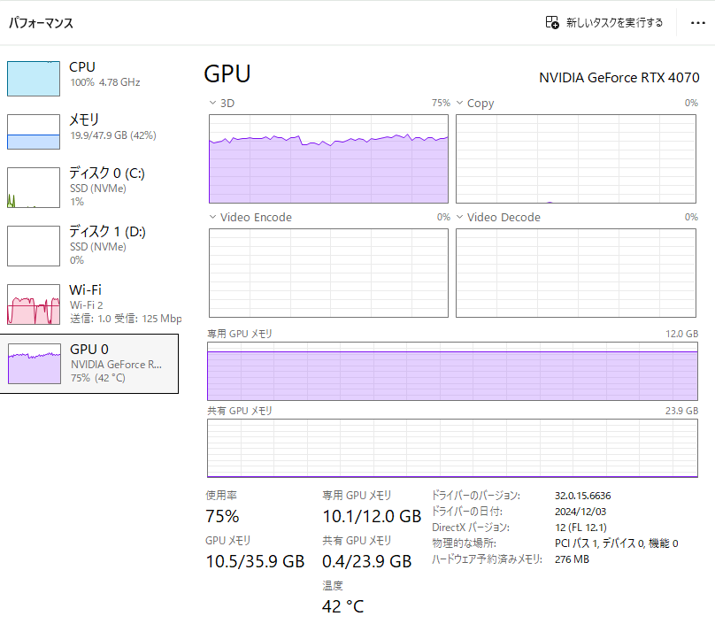Select the GPU 0 graph thumbnail
The width and height of the screenshot is (715, 624).
(x=34, y=364)
